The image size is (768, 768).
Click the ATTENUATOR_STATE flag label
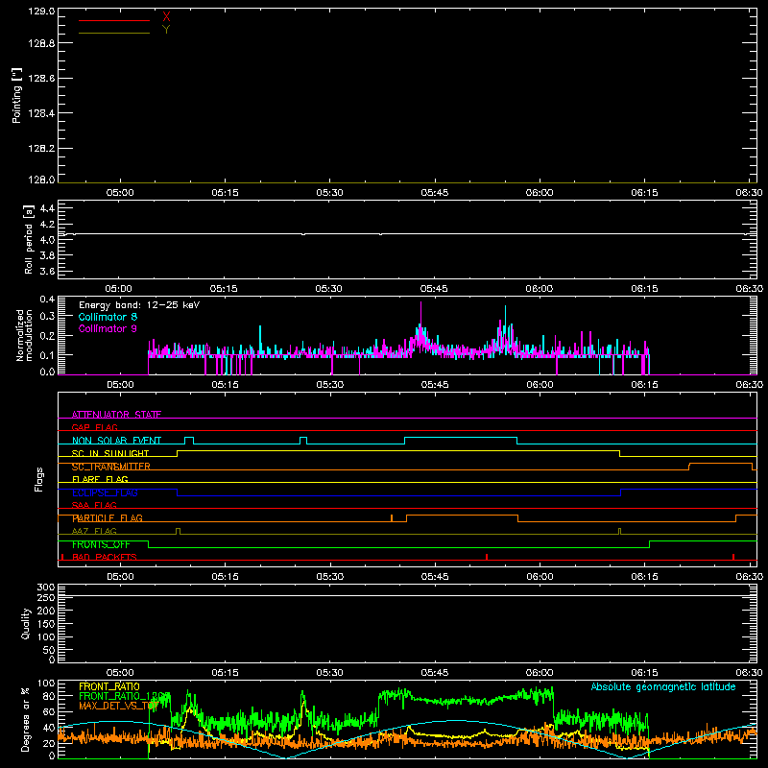(116, 415)
